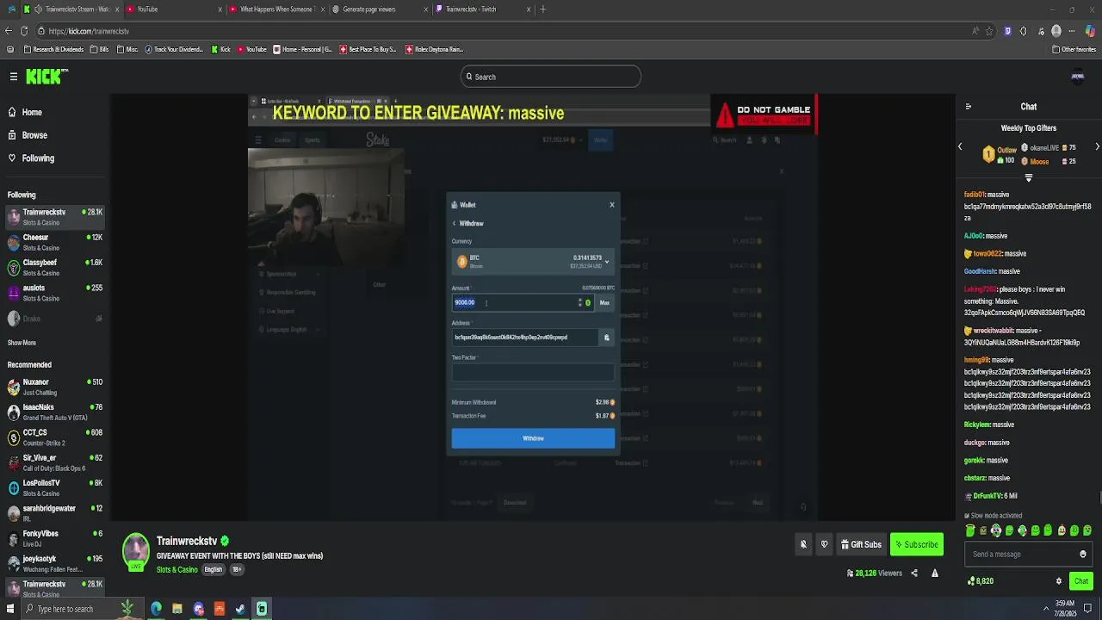Open the emoji picker in chat

[1083, 555]
